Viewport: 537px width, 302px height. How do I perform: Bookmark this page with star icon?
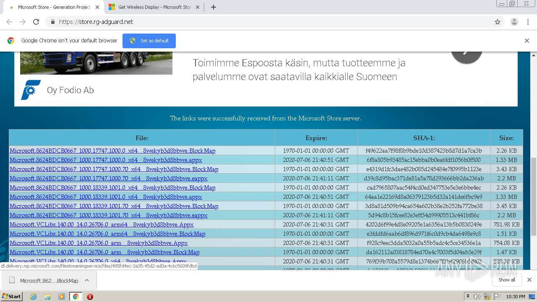tap(498, 22)
